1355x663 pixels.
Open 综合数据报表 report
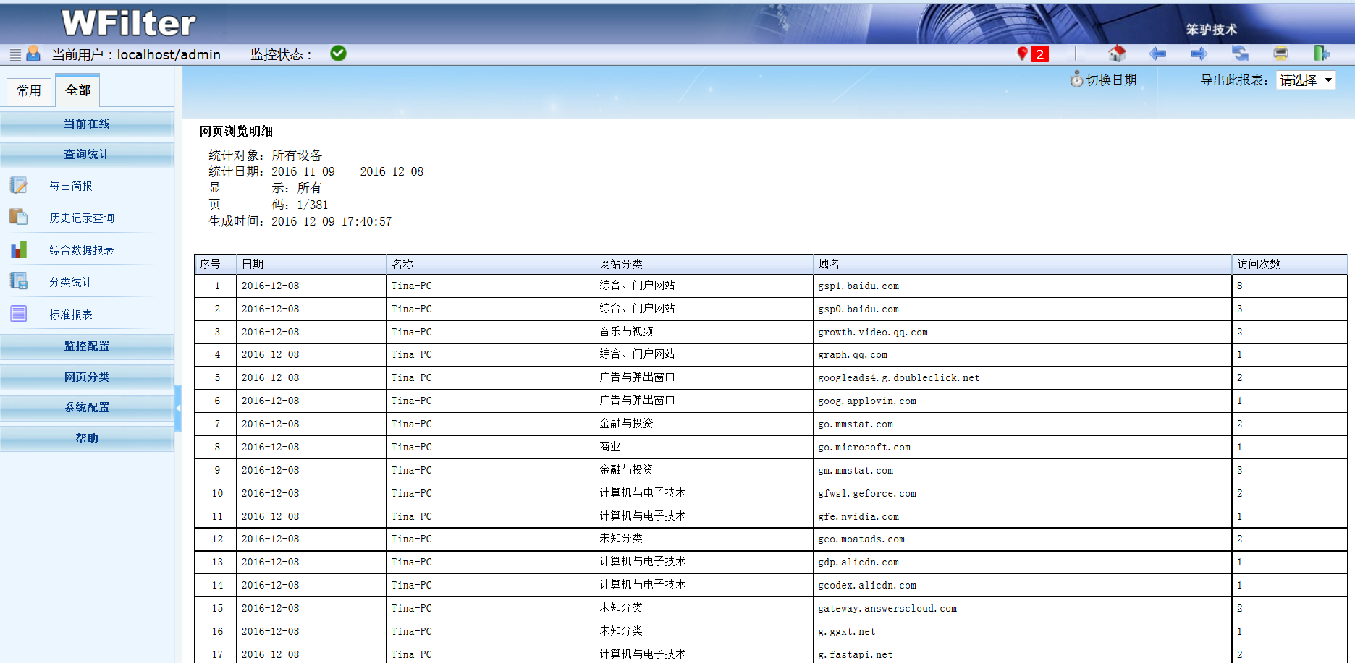(81, 251)
